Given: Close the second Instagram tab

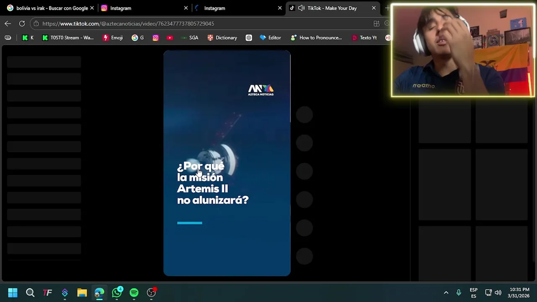Looking at the screenshot, I should pyautogui.click(x=280, y=8).
